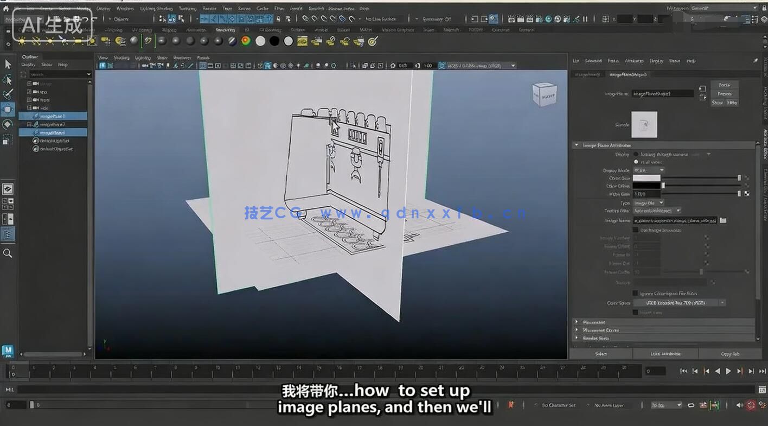The height and width of the screenshot is (426, 768).
Task: Open the Outliner layout icon in left sidebar
Action: tap(8, 234)
